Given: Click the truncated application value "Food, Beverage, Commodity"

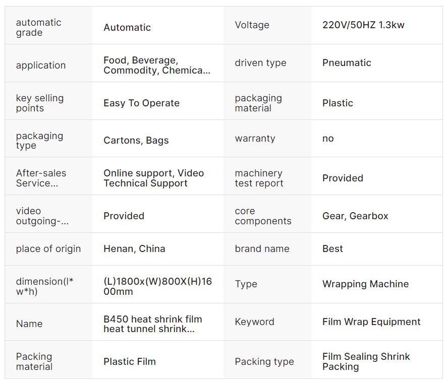Looking at the screenshot, I should 157,66.
